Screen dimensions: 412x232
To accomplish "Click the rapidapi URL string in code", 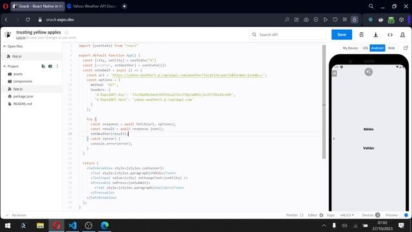I will pos(187,75).
